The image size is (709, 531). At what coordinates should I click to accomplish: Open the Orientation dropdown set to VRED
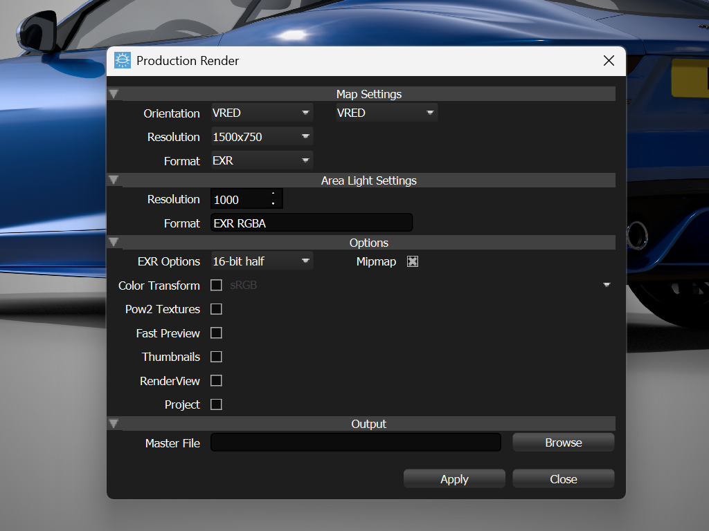click(262, 112)
